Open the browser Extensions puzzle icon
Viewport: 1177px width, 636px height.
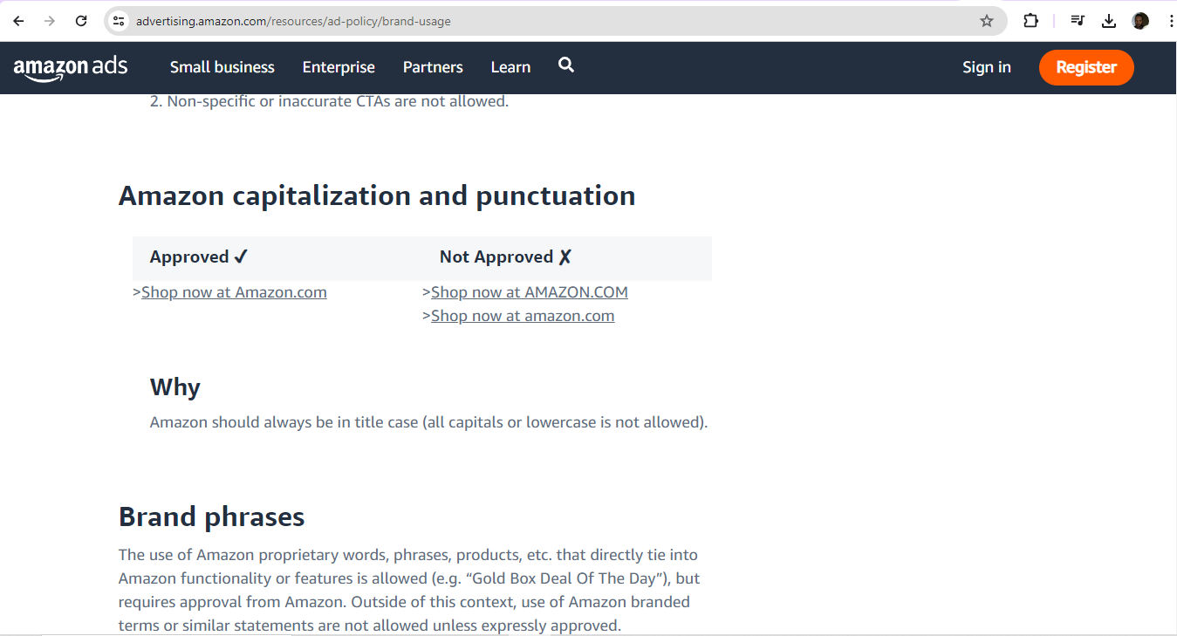(x=1030, y=20)
